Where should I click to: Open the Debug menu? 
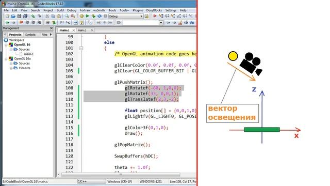coord(72,10)
